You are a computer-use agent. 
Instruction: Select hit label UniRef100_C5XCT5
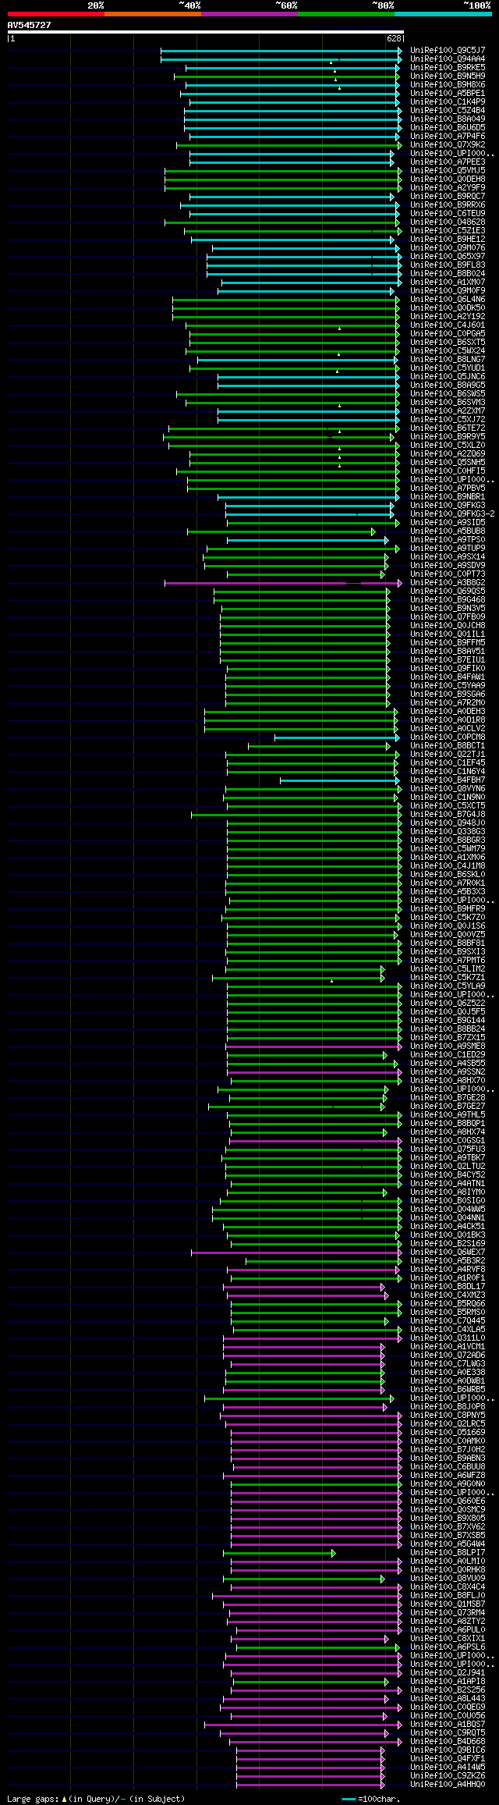(x=448, y=805)
